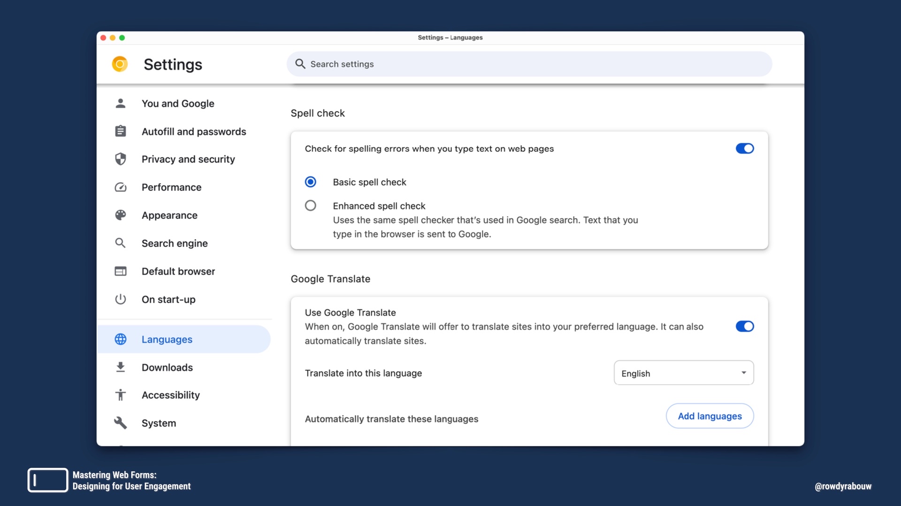Click the person icon beside You and Google
901x506 pixels.
121,104
